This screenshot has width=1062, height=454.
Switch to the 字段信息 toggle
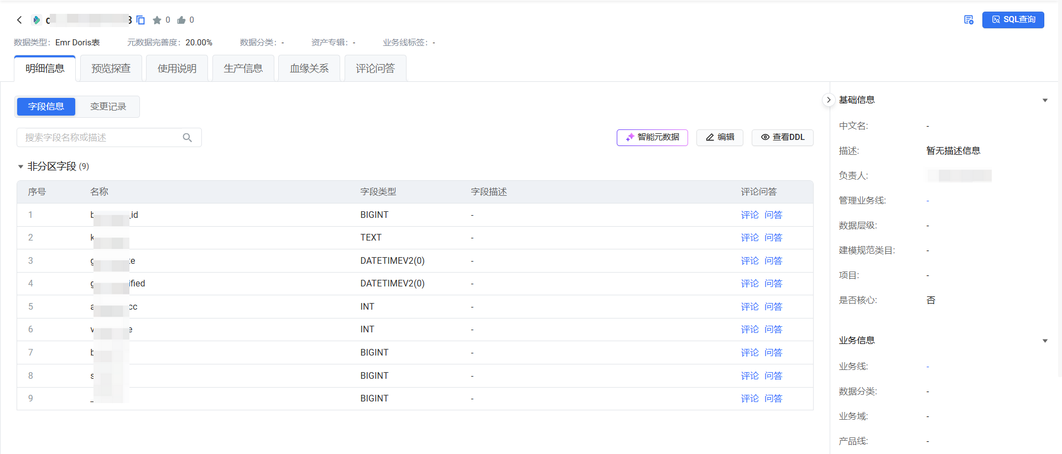(x=46, y=107)
